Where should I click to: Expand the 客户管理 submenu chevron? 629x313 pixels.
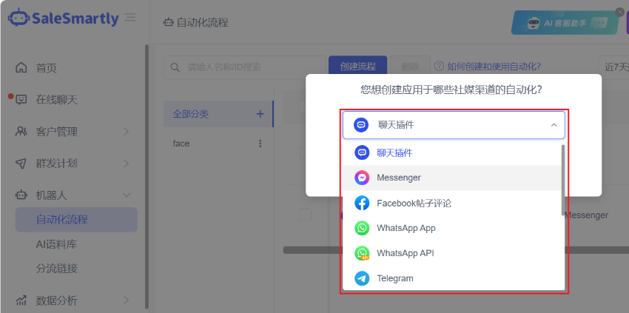(x=126, y=131)
